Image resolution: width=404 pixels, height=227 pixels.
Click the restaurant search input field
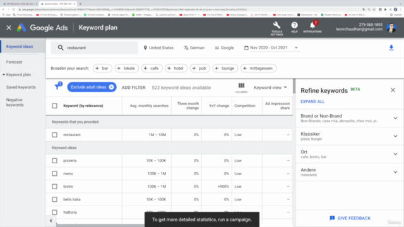[94, 48]
